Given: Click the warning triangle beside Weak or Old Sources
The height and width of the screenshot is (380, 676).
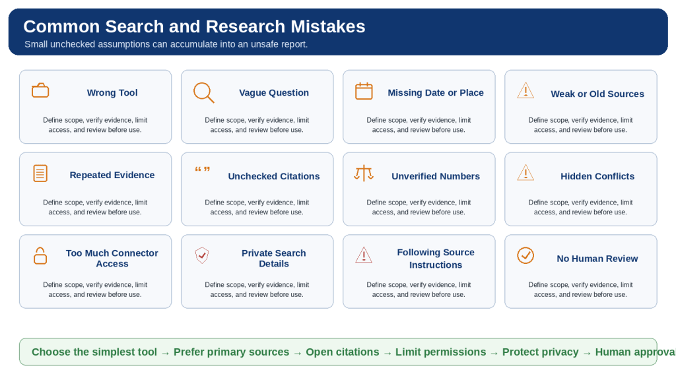Looking at the screenshot, I should (x=525, y=90).
